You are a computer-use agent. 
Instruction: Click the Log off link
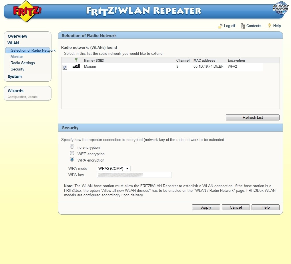click(x=229, y=26)
